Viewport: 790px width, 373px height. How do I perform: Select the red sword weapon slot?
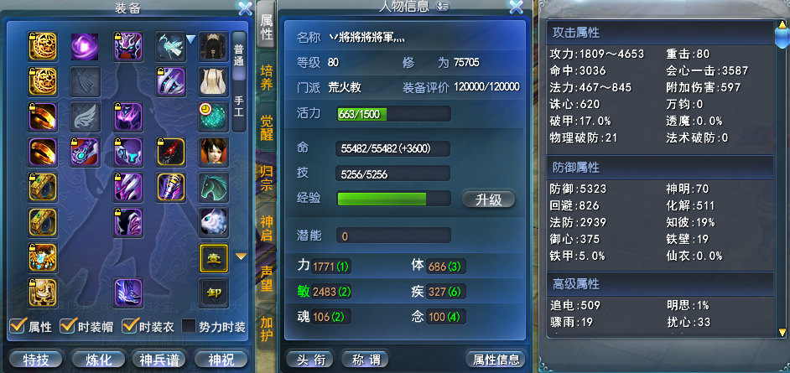(171, 152)
